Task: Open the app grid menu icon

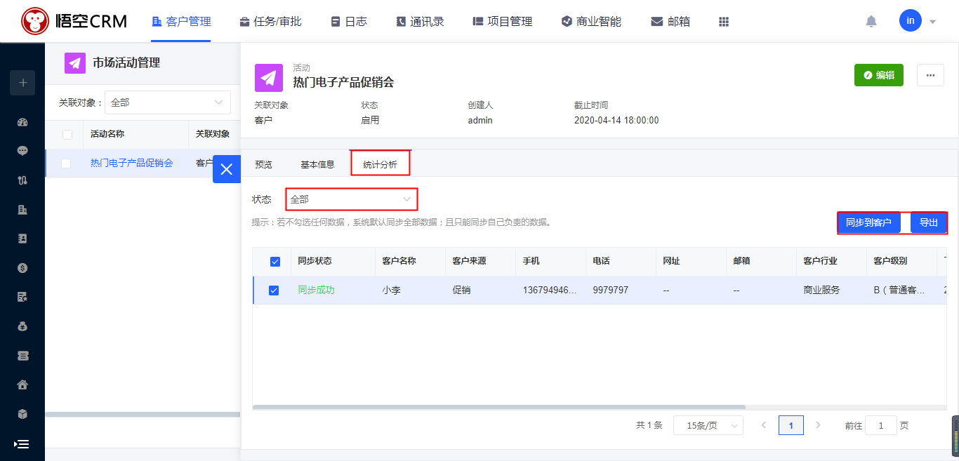Action: tap(724, 22)
